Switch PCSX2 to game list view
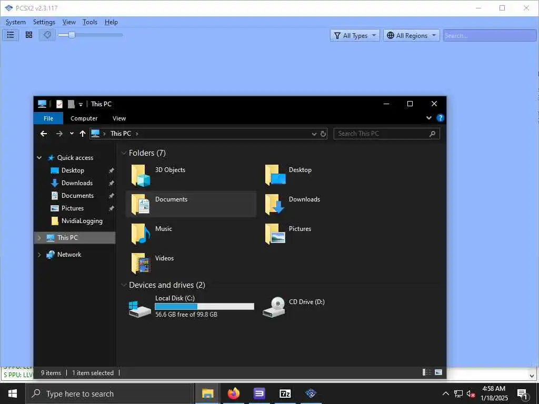The width and height of the screenshot is (539, 404). point(11,35)
